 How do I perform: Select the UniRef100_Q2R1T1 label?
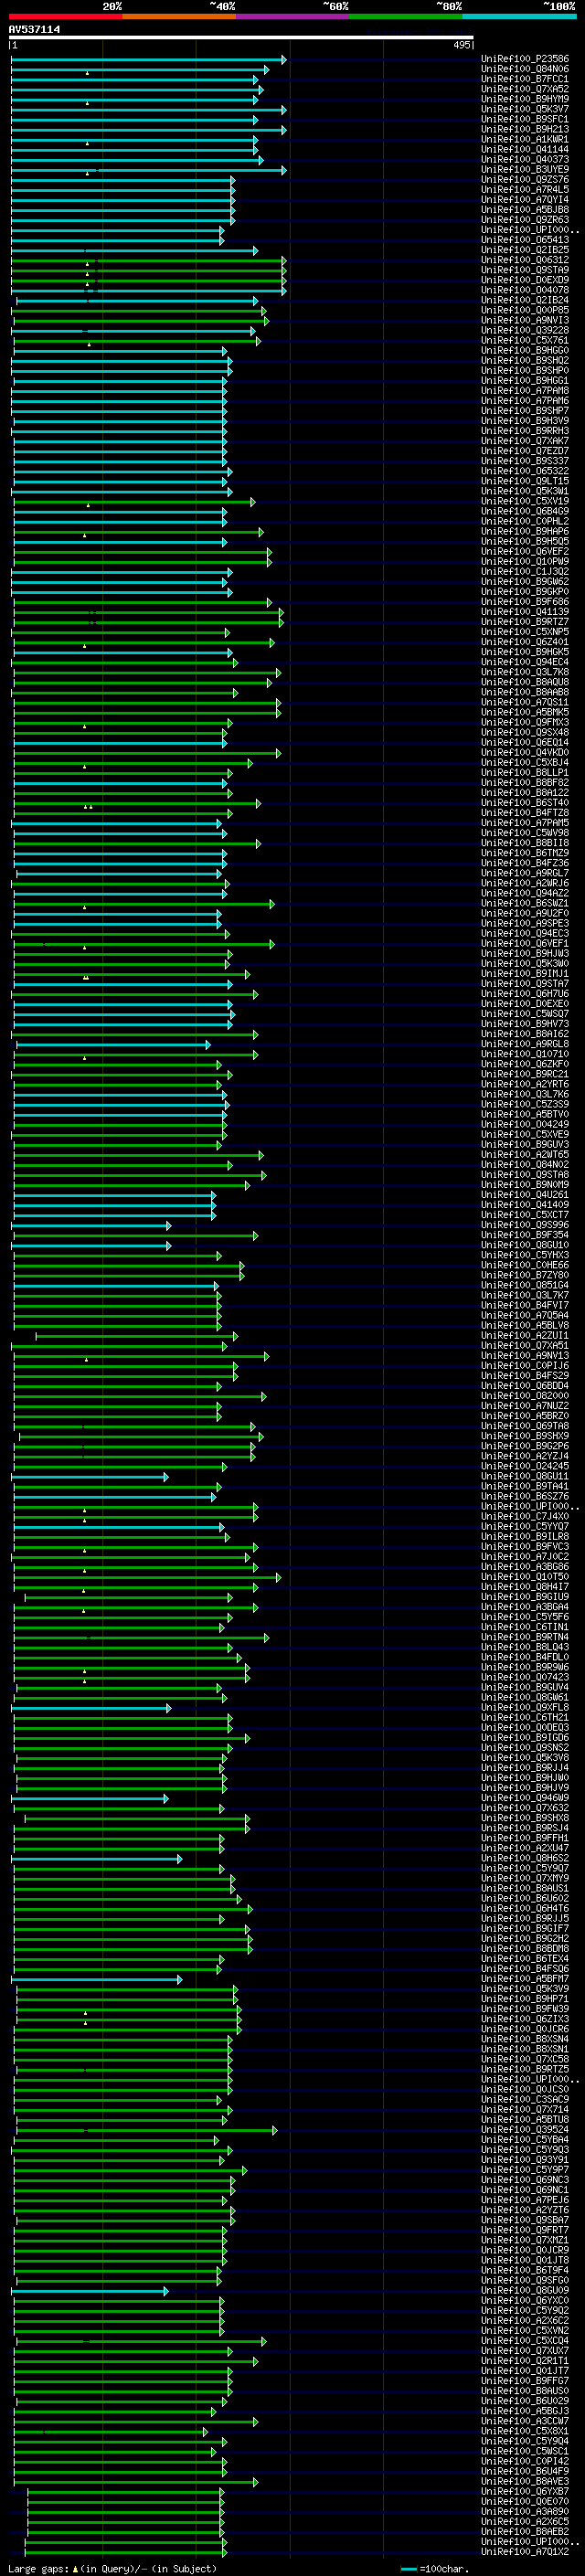(x=525, y=2361)
